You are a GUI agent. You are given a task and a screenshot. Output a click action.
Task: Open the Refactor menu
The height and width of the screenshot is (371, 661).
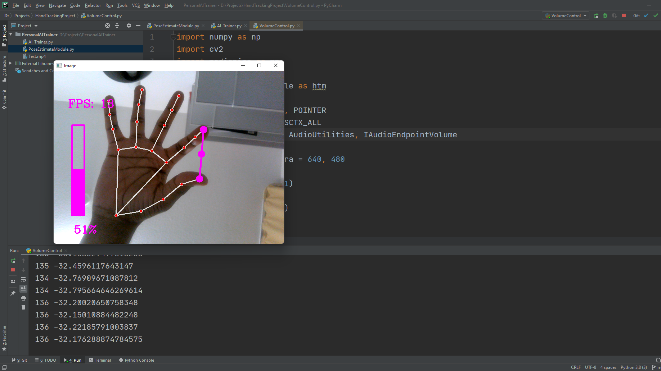click(93, 5)
